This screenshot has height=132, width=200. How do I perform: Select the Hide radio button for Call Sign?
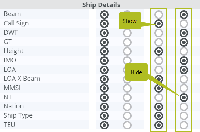184,24
